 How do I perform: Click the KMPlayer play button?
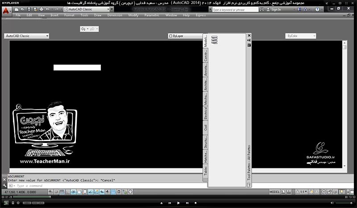tap(178, 203)
